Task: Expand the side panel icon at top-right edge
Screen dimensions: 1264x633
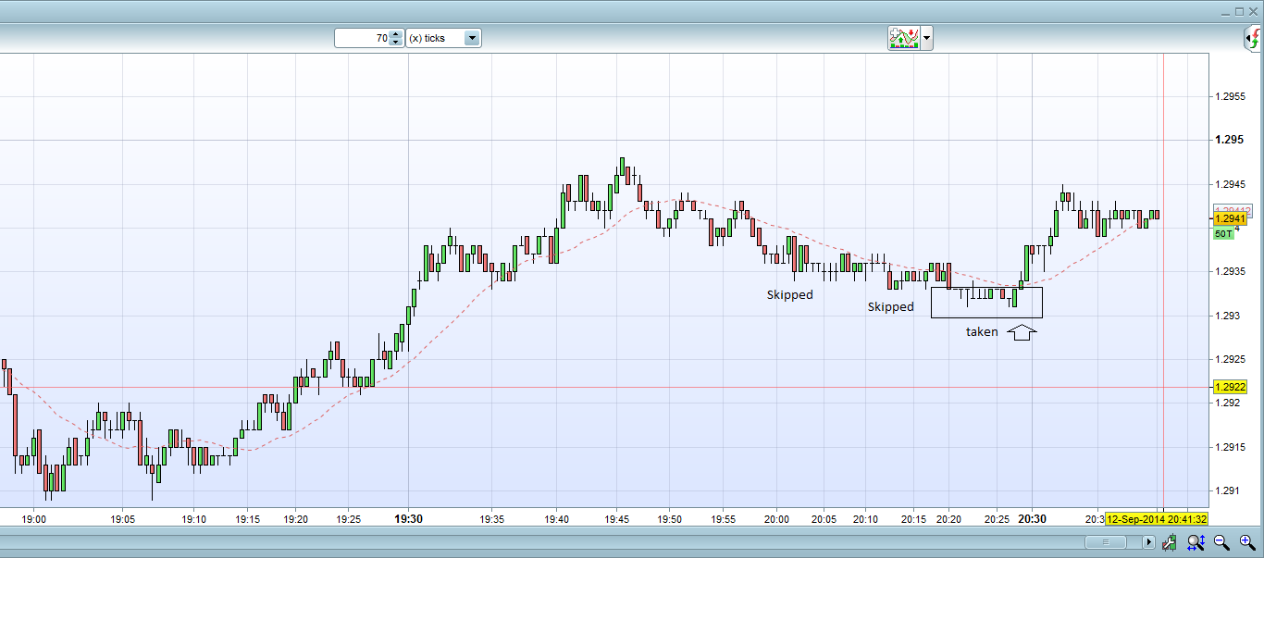Action: [x=1252, y=39]
